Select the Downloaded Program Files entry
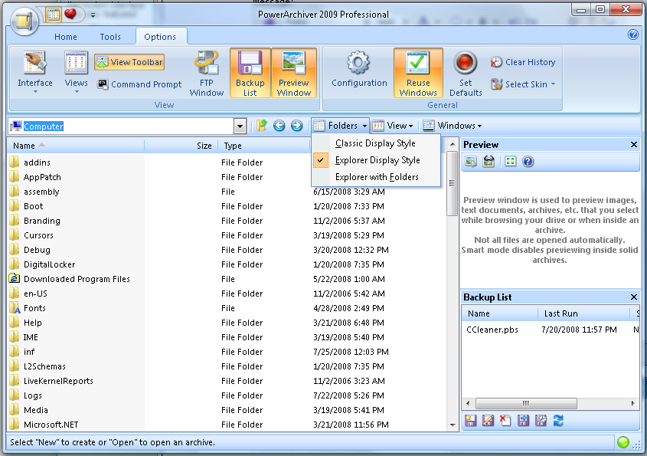Viewport: 647px width, 456px height. click(77, 279)
